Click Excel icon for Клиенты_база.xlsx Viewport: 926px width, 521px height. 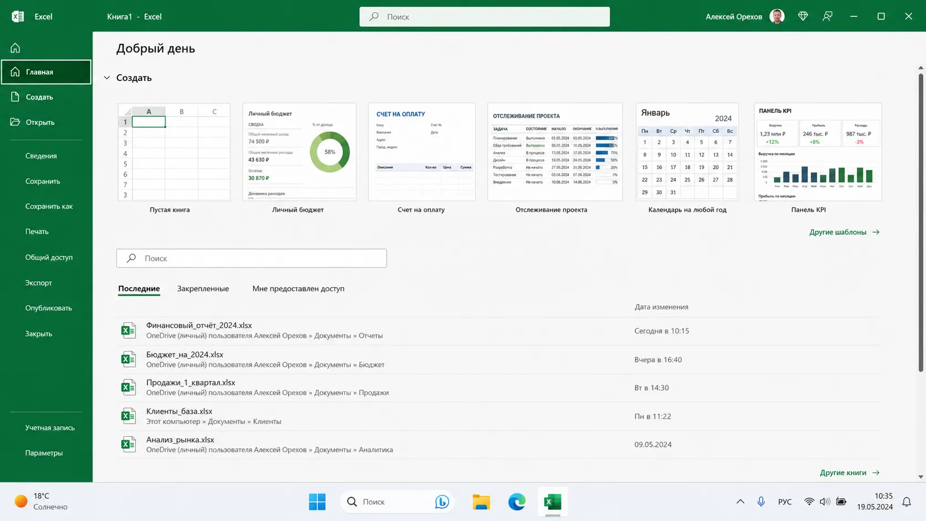coord(128,416)
